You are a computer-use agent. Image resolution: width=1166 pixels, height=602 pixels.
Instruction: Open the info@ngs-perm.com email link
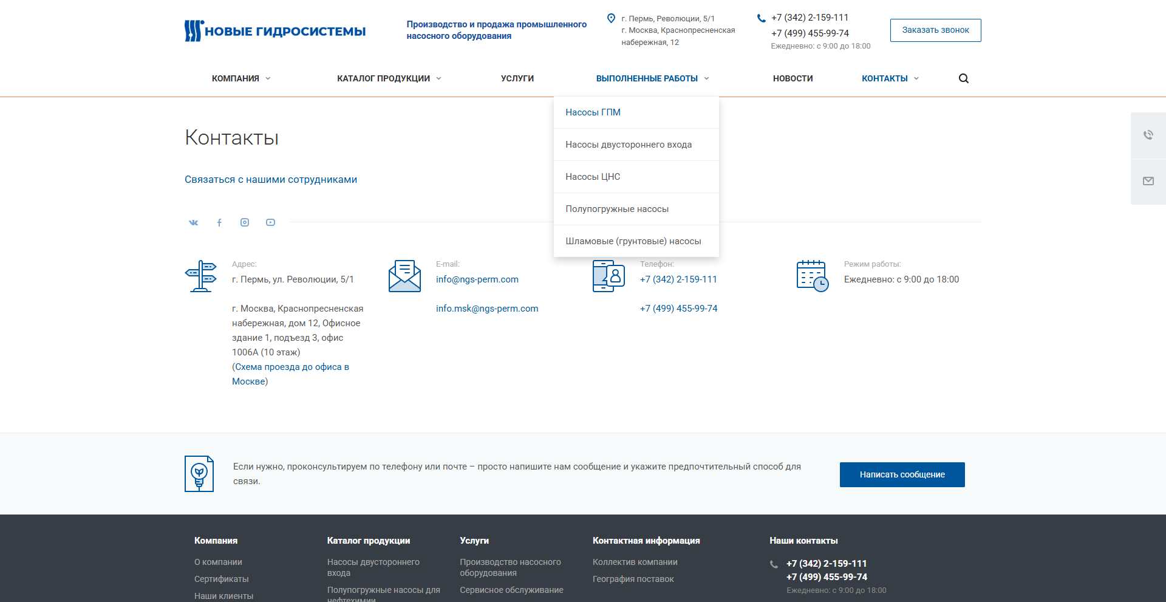point(477,279)
